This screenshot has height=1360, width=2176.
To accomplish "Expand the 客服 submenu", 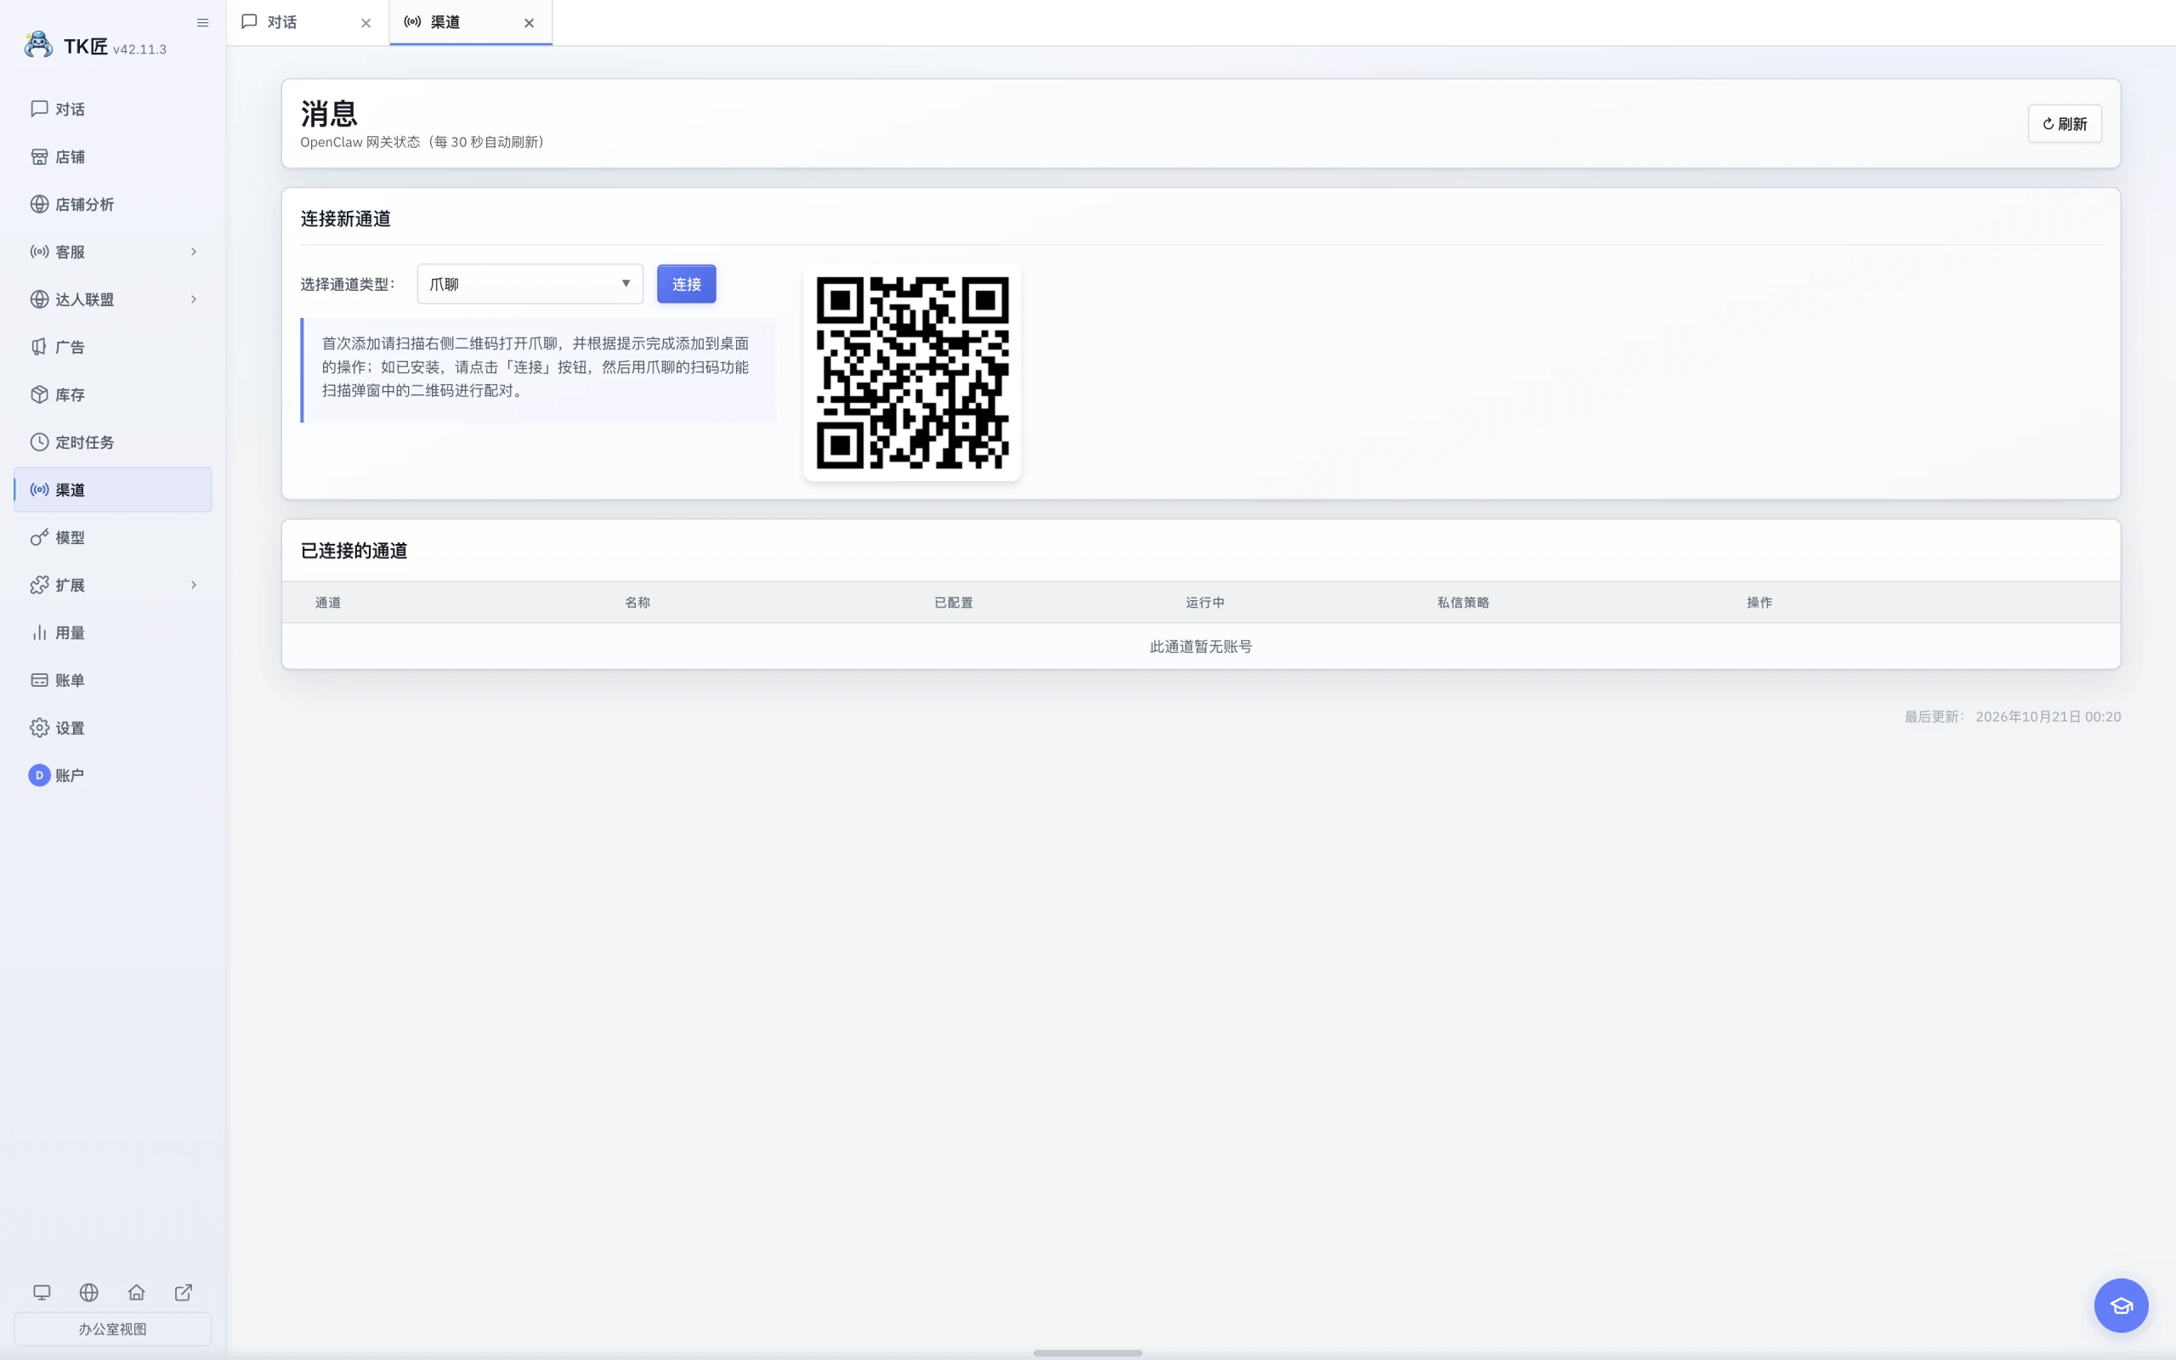I will (x=112, y=252).
